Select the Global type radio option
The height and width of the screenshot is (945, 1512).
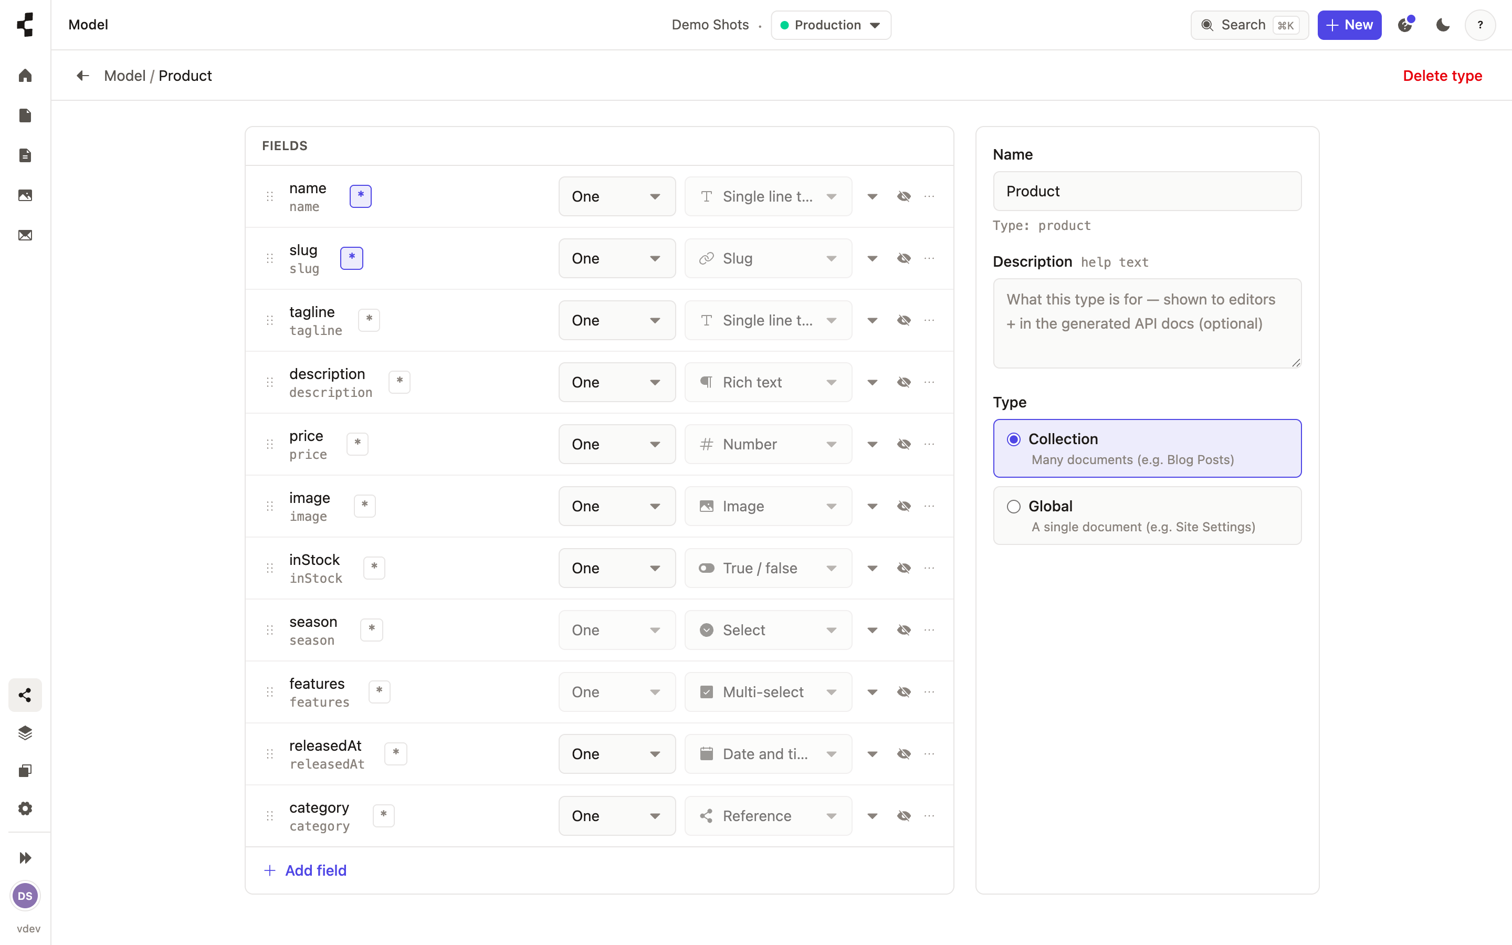point(1147,516)
